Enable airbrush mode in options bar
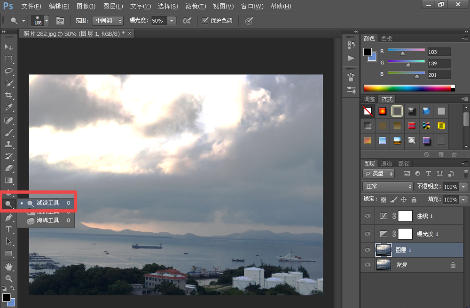This screenshot has width=470, height=308. 187,21
